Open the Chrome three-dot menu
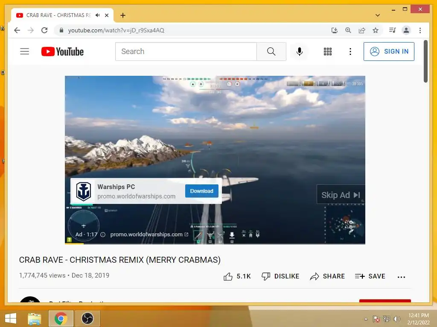437x327 pixels. point(420,30)
